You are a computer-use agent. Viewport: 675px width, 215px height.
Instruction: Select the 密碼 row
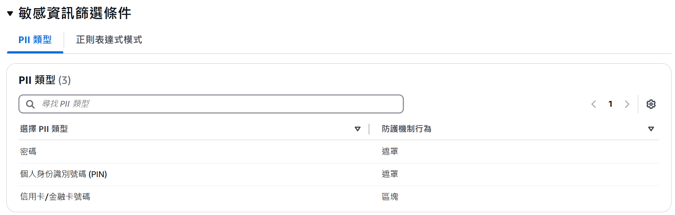[x=28, y=152]
